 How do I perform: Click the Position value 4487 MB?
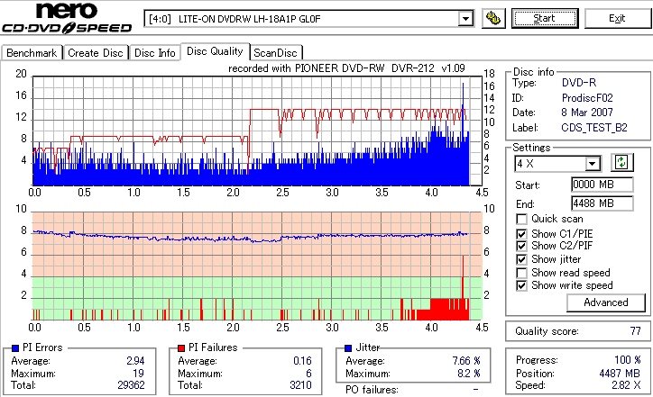click(x=621, y=374)
